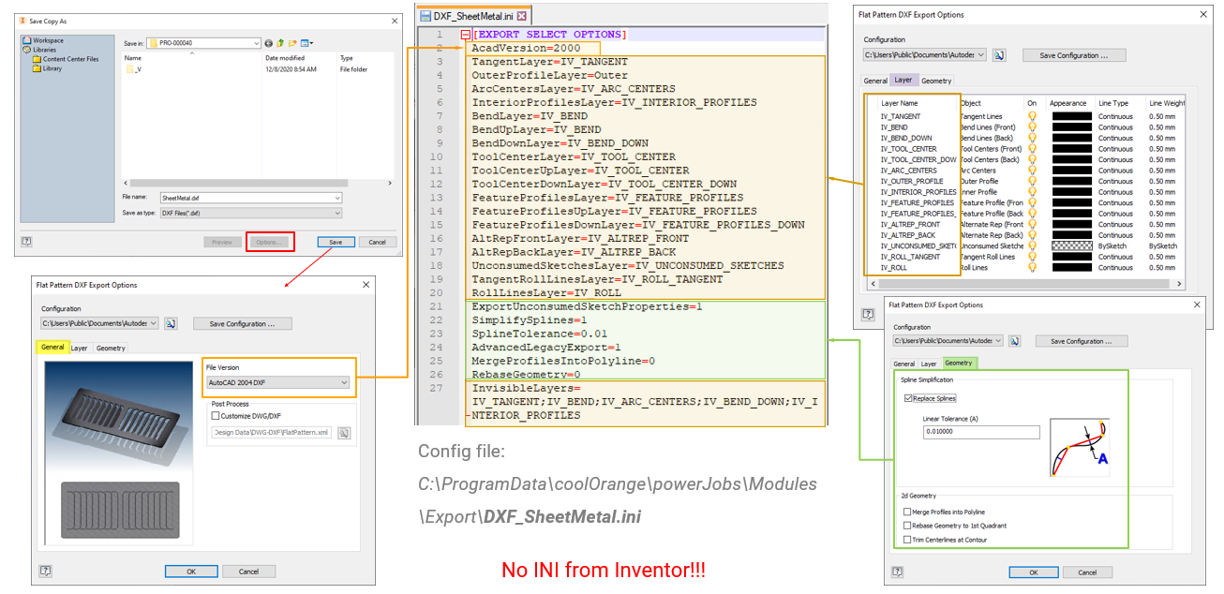Click browse configuration icon in General options dialog

pyautogui.click(x=172, y=323)
